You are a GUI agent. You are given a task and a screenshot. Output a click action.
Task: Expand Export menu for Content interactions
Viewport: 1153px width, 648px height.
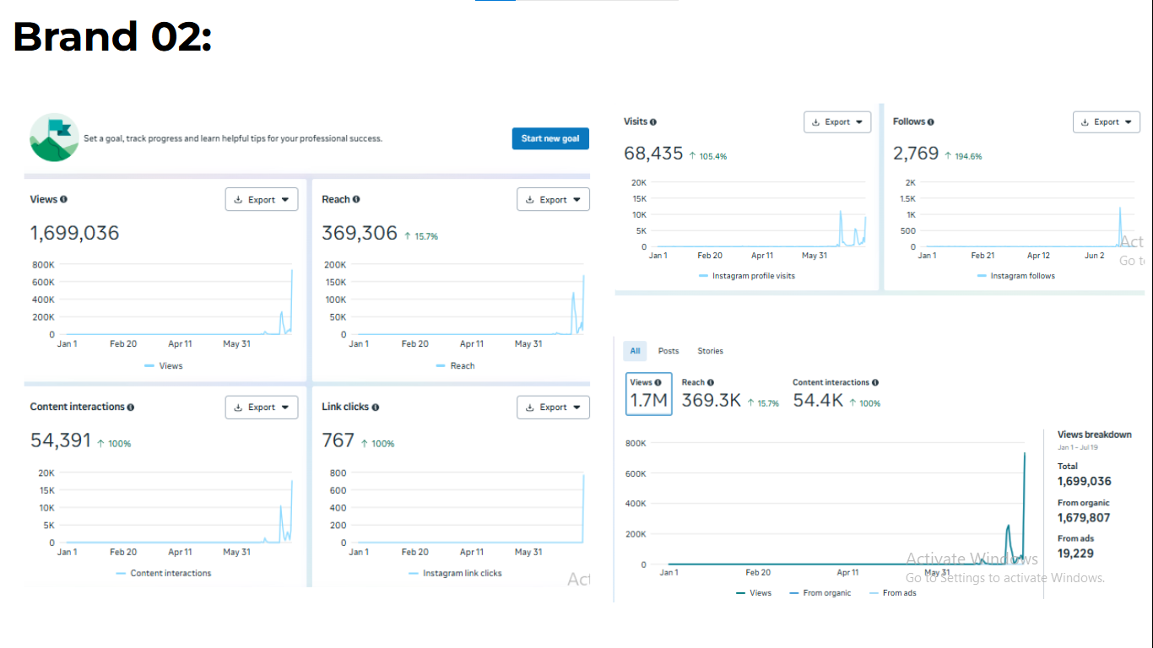coord(261,408)
